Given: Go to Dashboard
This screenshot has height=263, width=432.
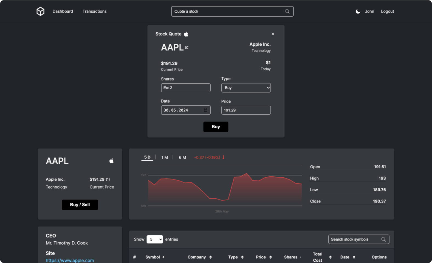Looking at the screenshot, I should [63, 11].
